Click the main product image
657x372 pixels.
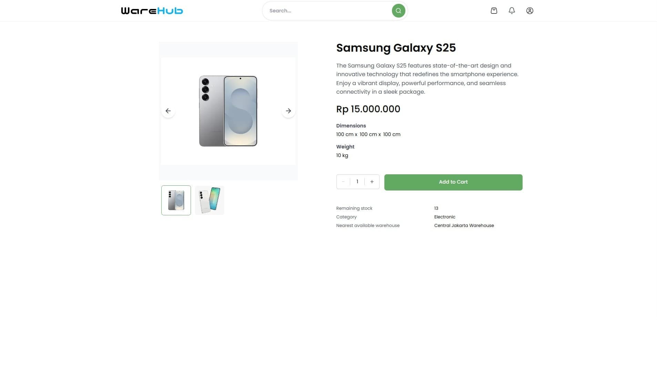coord(228,111)
